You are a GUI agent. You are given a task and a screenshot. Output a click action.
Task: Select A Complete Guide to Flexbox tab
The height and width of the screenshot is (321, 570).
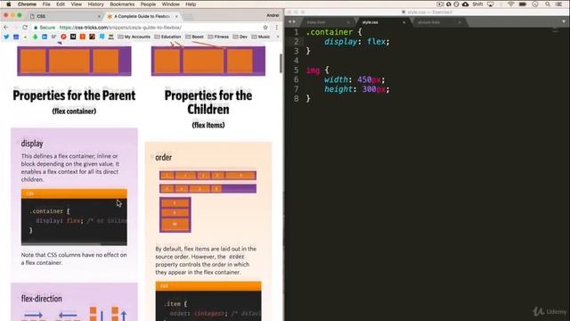pos(142,16)
